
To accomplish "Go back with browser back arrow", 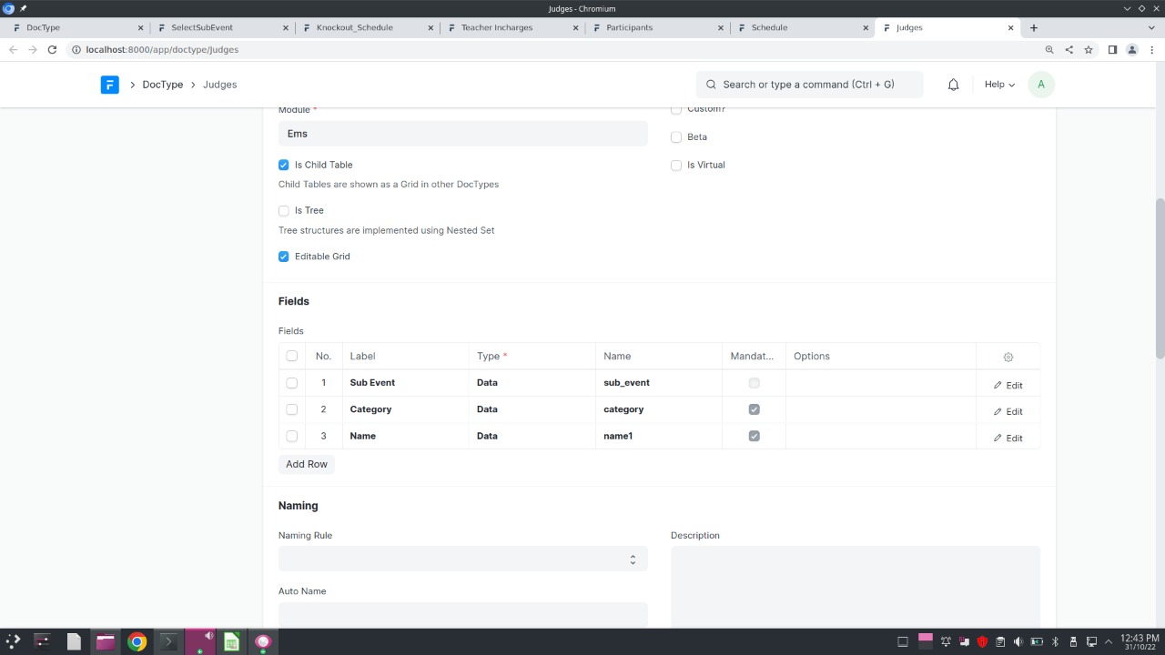I will [13, 50].
